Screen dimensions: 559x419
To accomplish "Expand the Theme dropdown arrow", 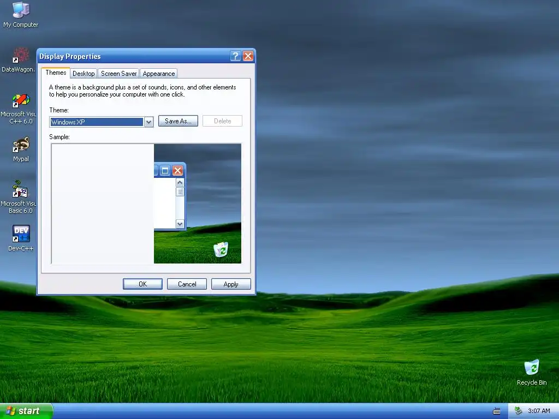I will coord(148,122).
